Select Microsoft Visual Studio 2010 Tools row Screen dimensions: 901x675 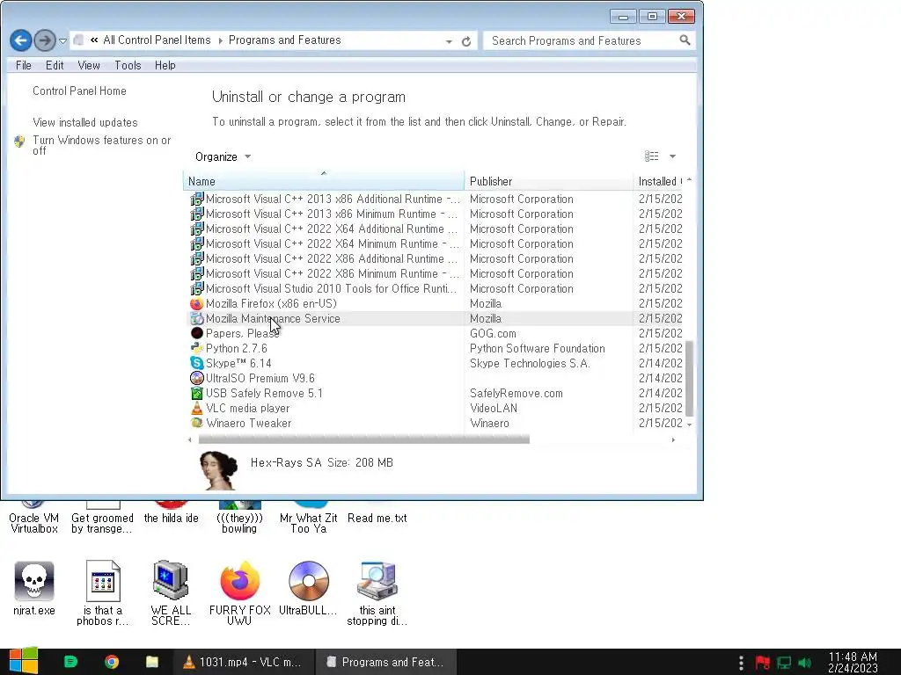(x=436, y=288)
